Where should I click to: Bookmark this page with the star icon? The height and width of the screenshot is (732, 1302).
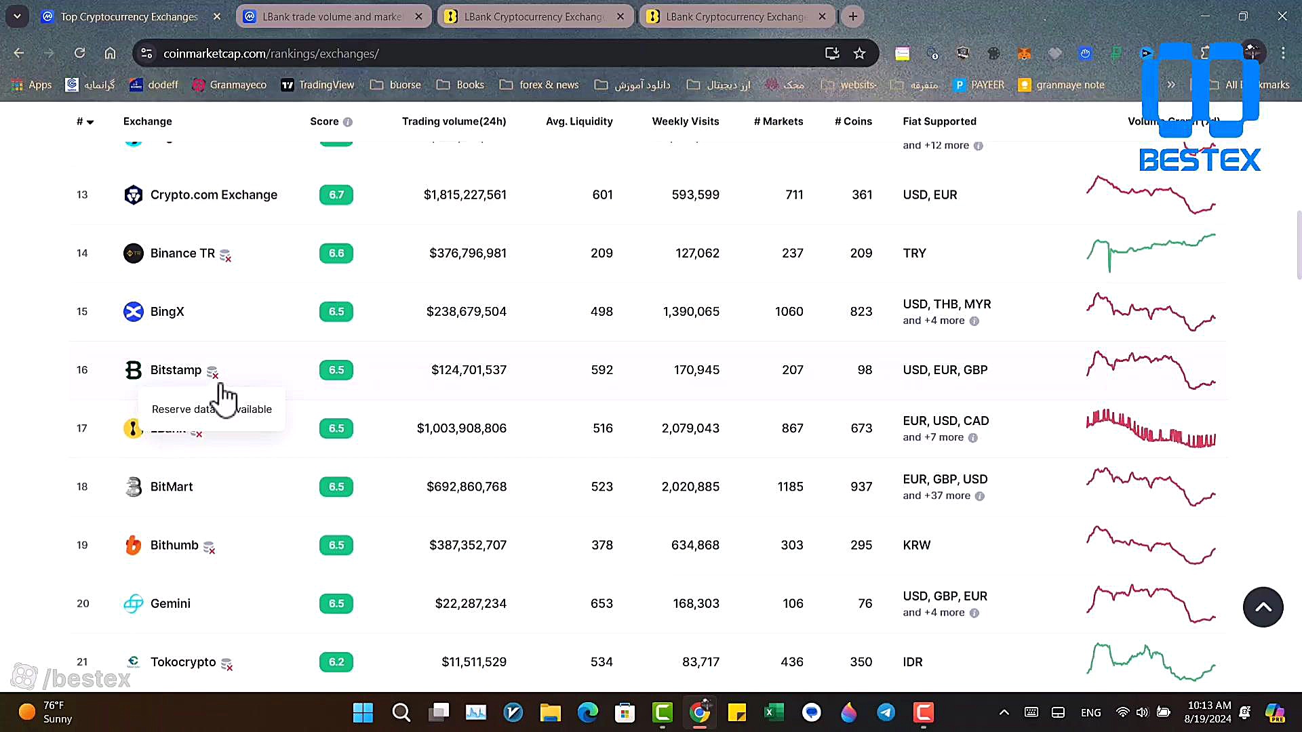(859, 54)
